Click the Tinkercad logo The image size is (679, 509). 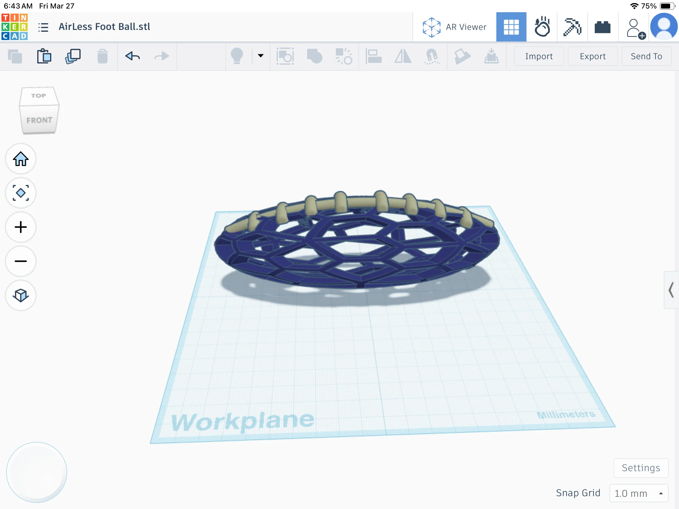[x=14, y=27]
